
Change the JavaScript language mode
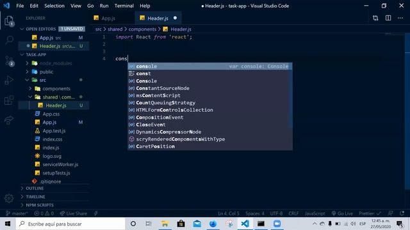point(315,213)
